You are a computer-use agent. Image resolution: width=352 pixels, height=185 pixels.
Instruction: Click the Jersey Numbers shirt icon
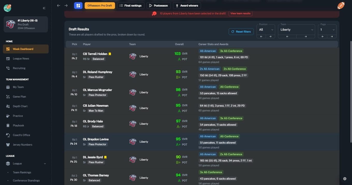(x=8, y=145)
